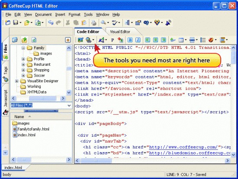Screen dimensions: 238x179
Task: Click the Save disk icon
Action: coord(16,23)
